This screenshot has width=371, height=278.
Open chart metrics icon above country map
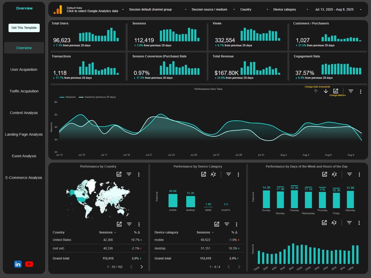[x=119, y=174]
